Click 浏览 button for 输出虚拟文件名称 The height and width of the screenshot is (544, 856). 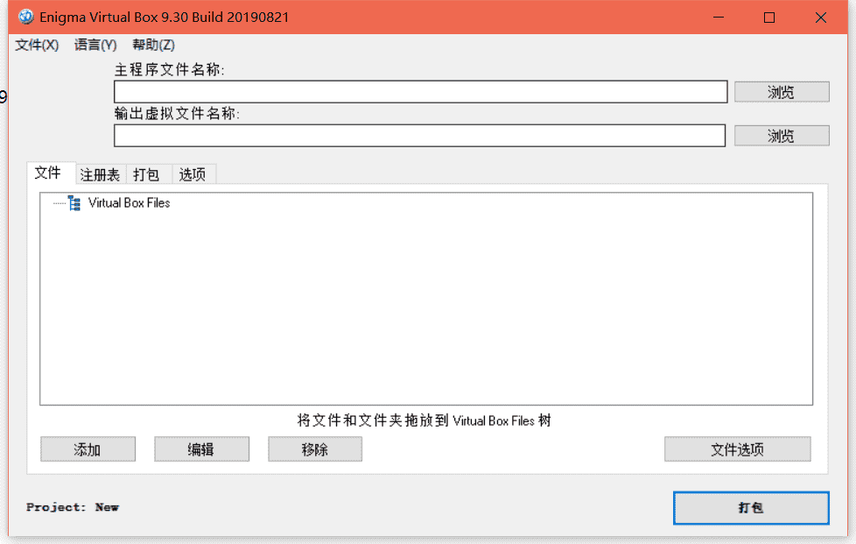pos(782,136)
